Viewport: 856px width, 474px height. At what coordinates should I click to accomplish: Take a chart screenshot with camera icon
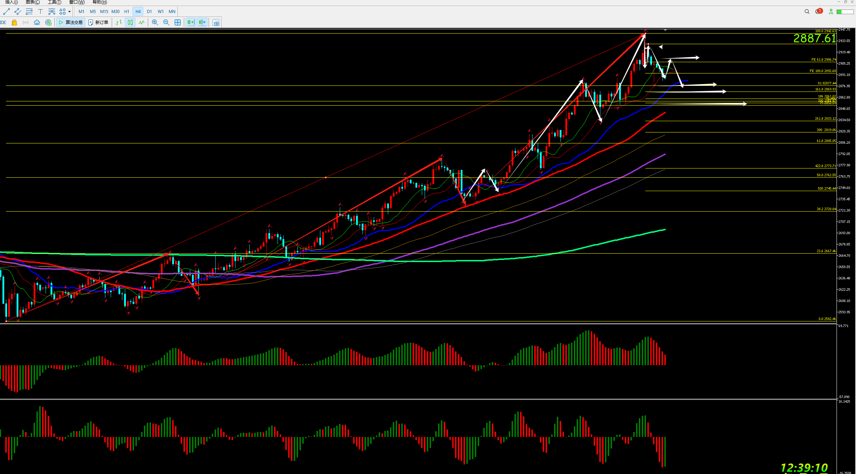(x=216, y=23)
